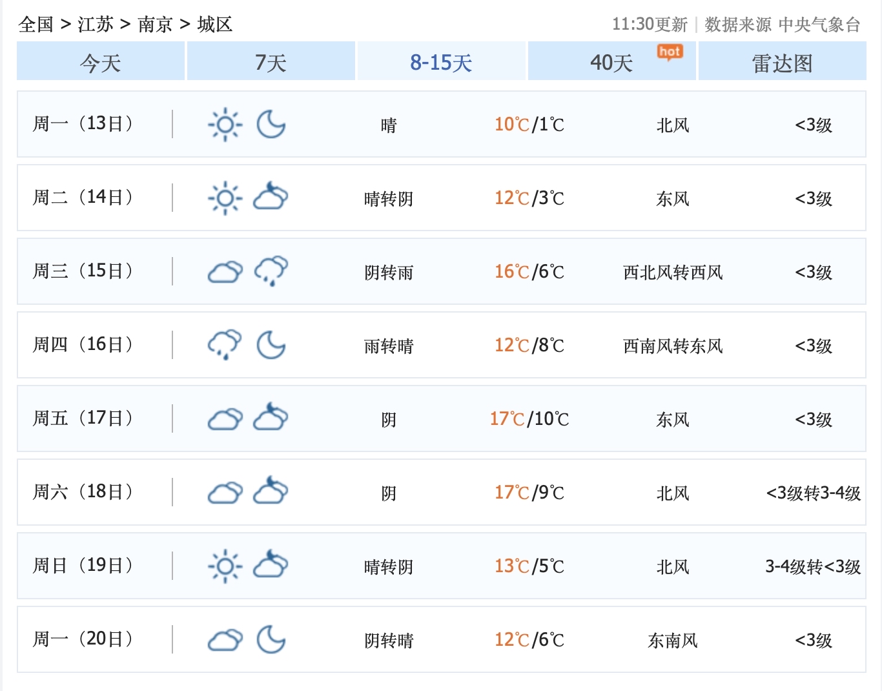Click the 12℃/8℃ temperature

pos(529,345)
